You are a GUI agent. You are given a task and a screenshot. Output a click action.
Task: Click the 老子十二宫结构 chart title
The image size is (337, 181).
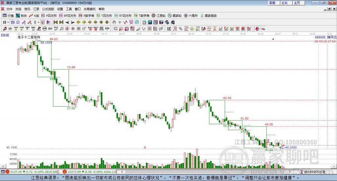[29, 37]
